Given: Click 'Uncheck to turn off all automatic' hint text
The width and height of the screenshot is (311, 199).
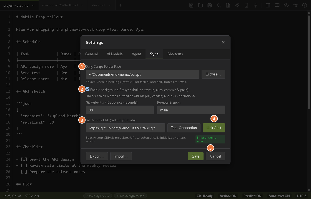Looking at the screenshot, I should (140, 96).
